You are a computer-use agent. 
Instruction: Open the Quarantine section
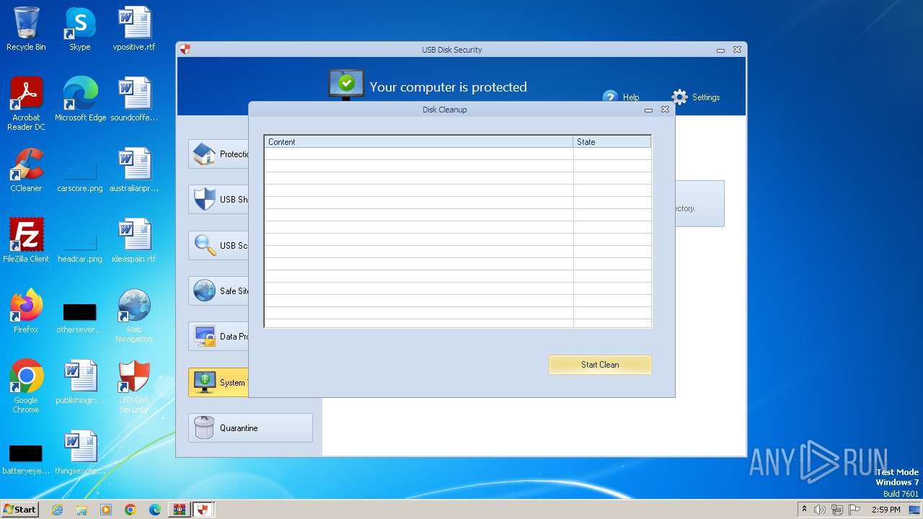pos(250,427)
